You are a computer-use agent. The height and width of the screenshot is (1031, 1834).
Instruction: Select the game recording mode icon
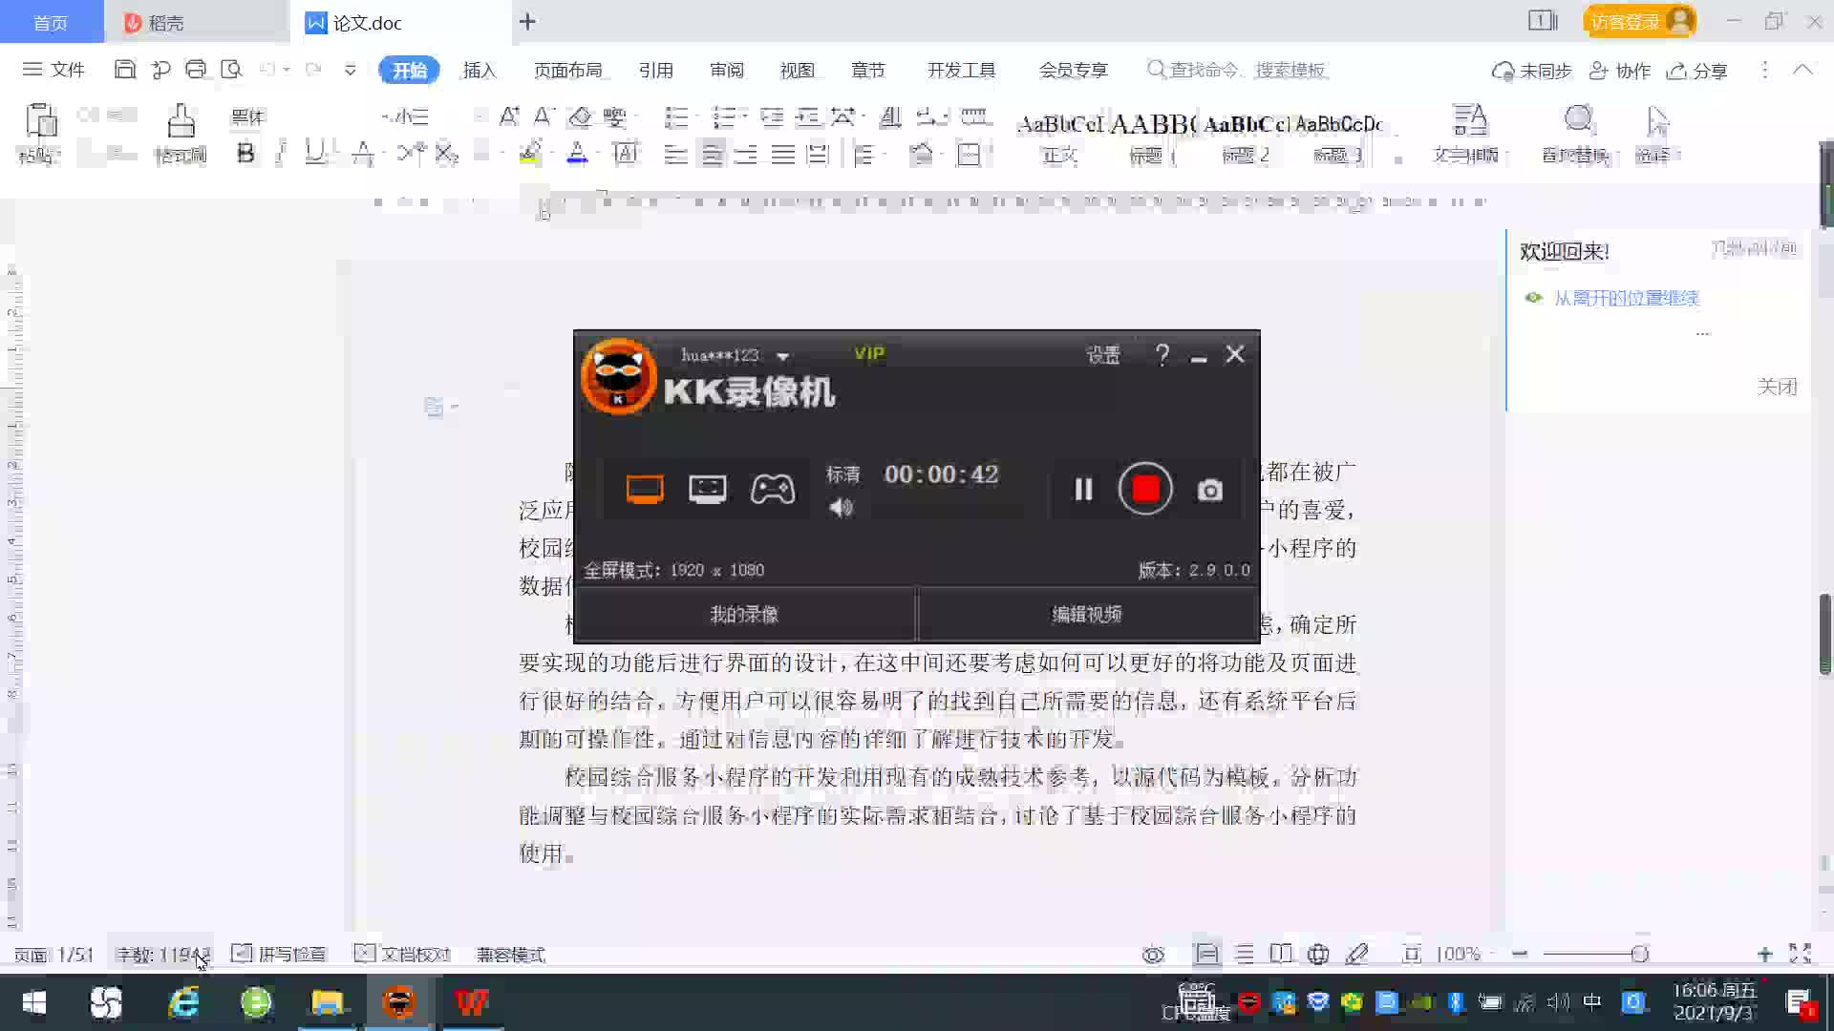[x=772, y=489]
